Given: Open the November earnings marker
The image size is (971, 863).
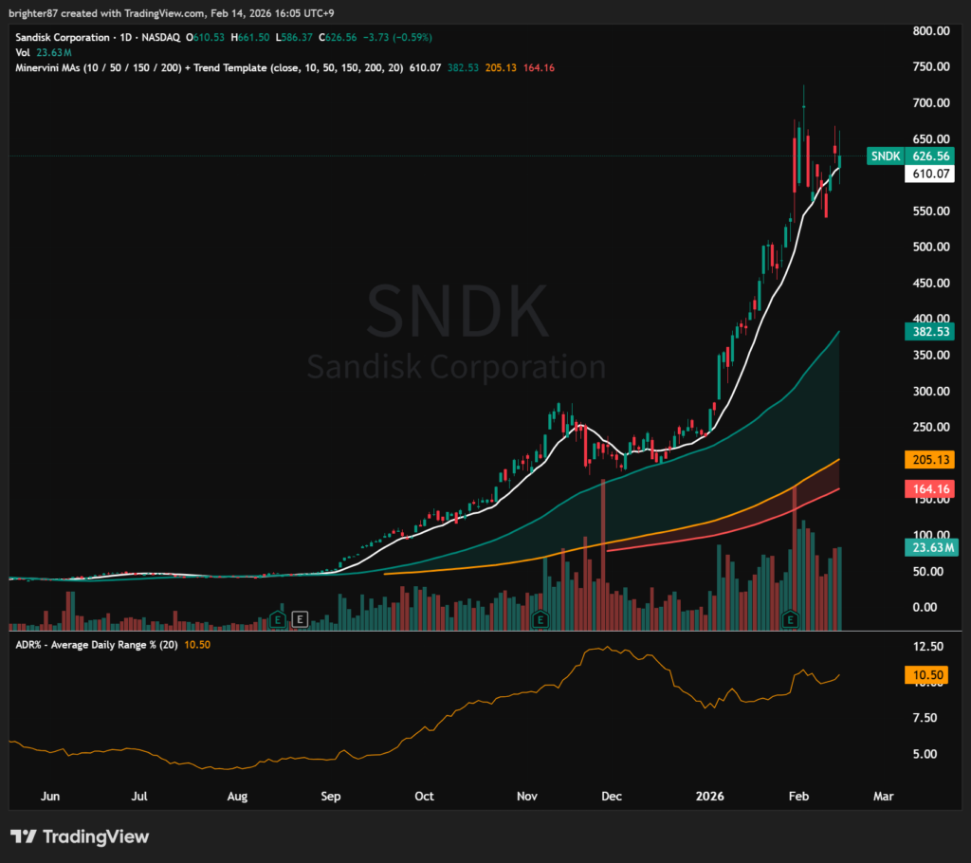Looking at the screenshot, I should pyautogui.click(x=540, y=618).
